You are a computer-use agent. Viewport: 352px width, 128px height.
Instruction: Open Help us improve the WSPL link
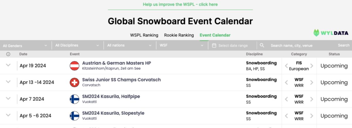pos(180,4)
